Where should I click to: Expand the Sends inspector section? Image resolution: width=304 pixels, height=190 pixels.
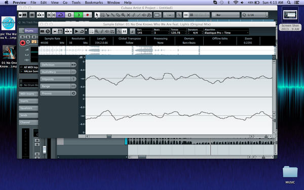coord(28,115)
